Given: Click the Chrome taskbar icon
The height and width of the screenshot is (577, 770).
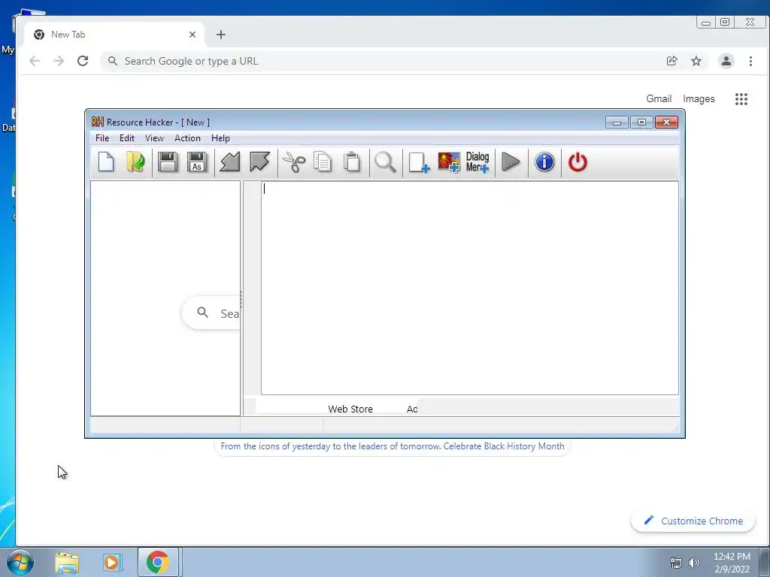Looking at the screenshot, I should point(157,562).
